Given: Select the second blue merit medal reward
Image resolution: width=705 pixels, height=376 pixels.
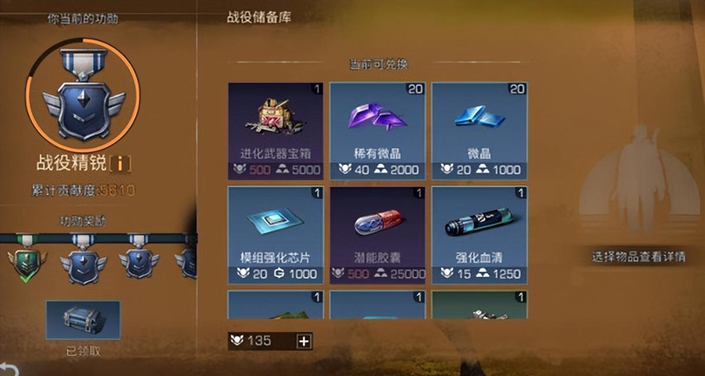Looking at the screenshot, I should pyautogui.click(x=83, y=258).
